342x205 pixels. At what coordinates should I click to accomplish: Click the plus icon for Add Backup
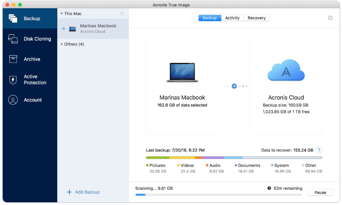tap(69, 192)
